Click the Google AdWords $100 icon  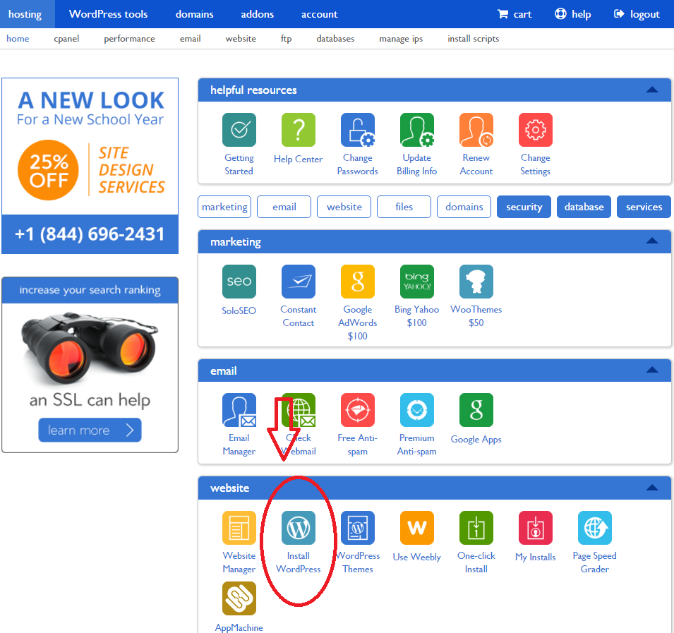click(x=358, y=282)
